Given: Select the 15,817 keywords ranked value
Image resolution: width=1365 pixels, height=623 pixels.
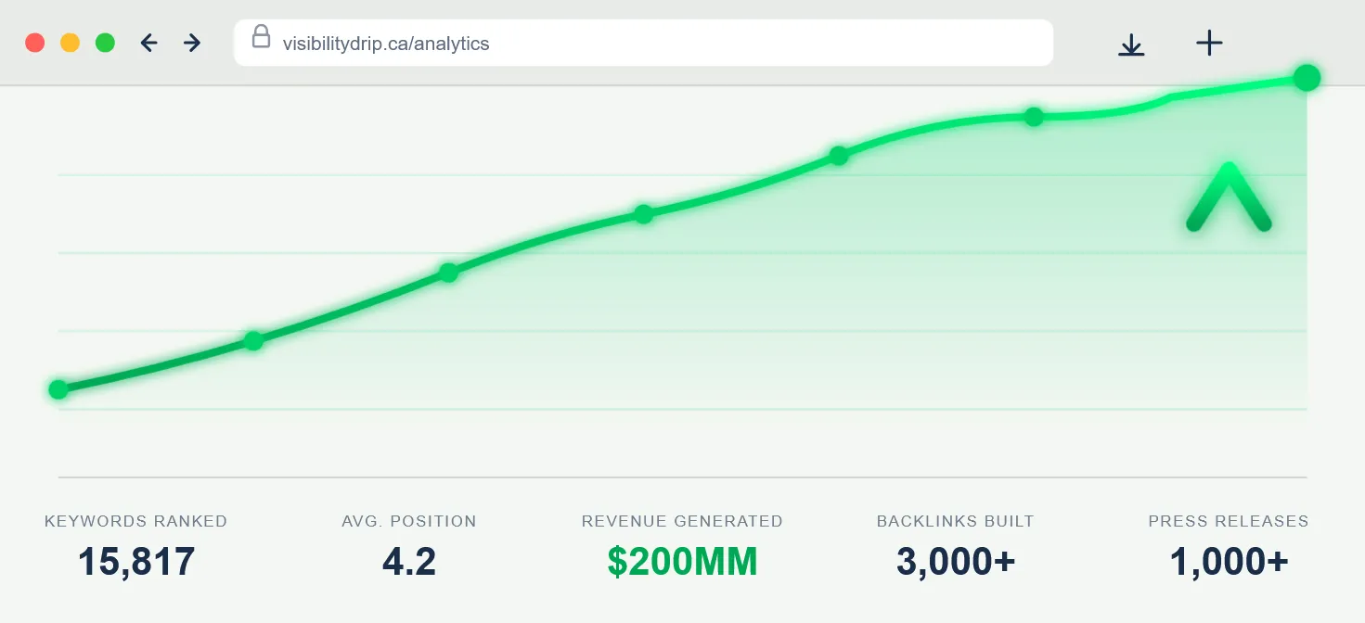Looking at the screenshot, I should [x=135, y=561].
